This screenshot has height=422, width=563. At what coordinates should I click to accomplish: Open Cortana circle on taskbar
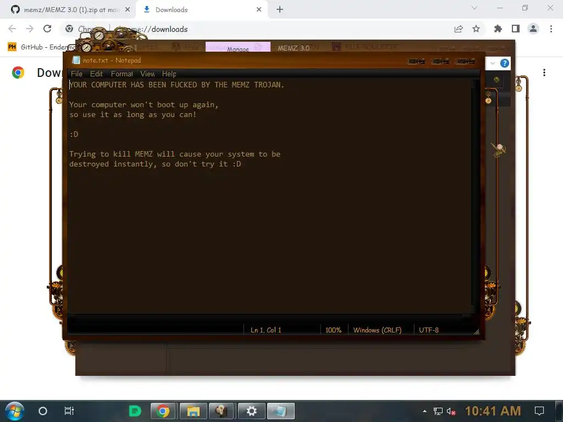43,411
